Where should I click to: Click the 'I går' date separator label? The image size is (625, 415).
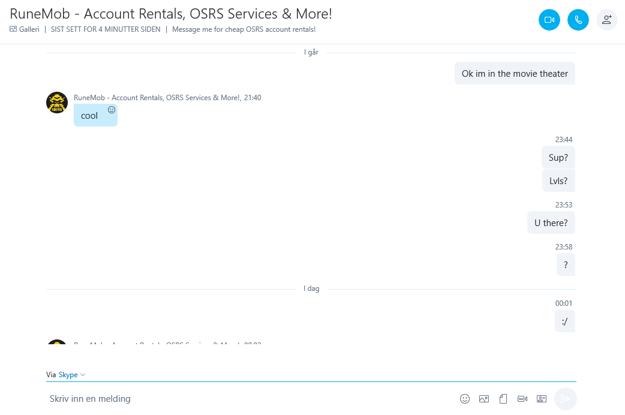pyautogui.click(x=311, y=52)
